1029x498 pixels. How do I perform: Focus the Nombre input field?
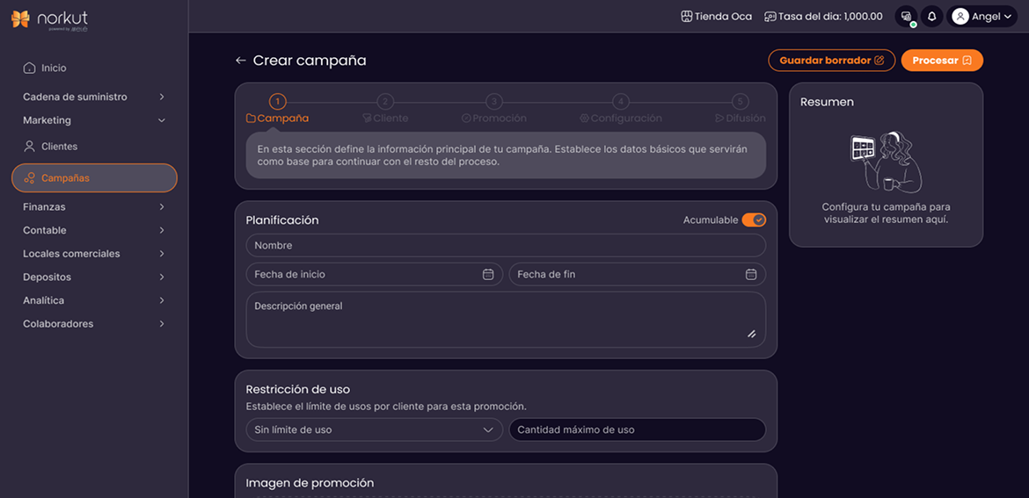tap(506, 245)
